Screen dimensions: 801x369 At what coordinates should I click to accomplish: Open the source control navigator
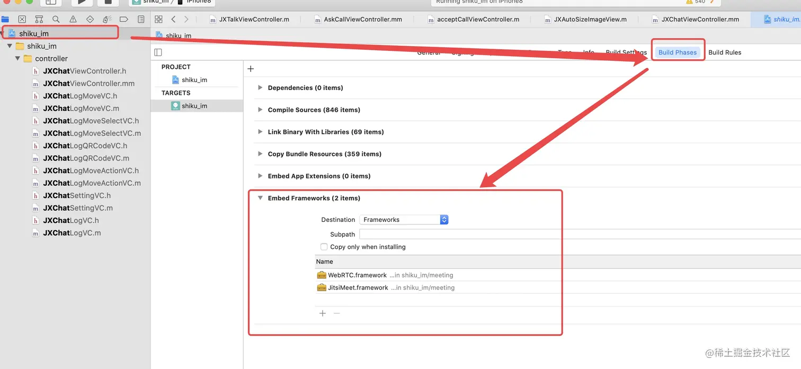22,19
